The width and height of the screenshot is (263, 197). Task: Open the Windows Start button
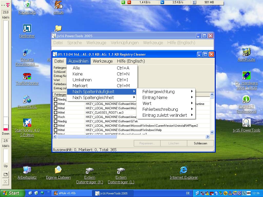(12, 193)
